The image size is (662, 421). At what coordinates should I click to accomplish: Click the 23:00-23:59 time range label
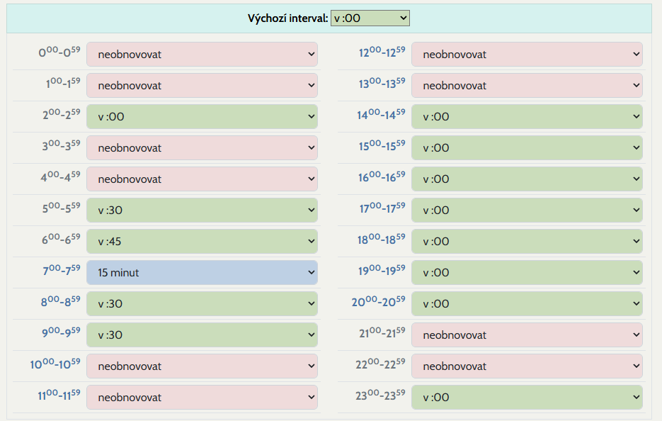[380, 395]
